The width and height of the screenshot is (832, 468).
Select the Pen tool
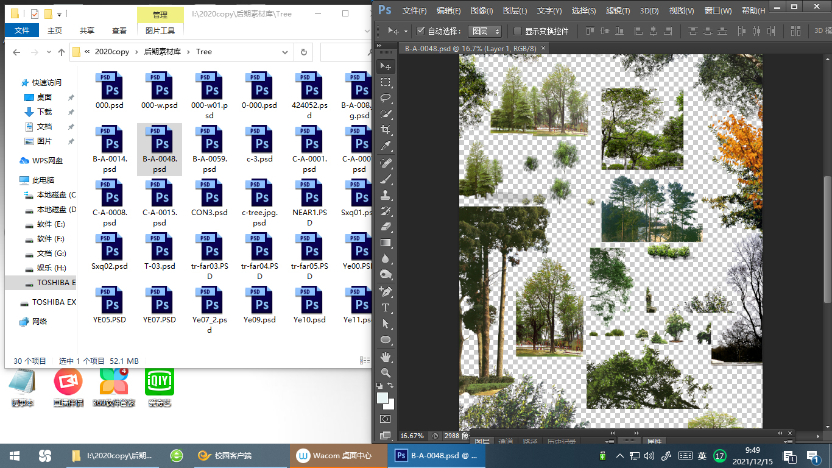tap(386, 291)
